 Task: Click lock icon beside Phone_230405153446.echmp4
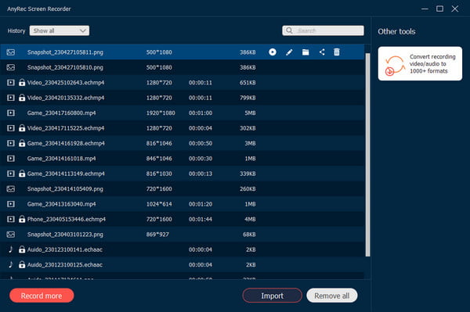pyautogui.click(x=22, y=219)
